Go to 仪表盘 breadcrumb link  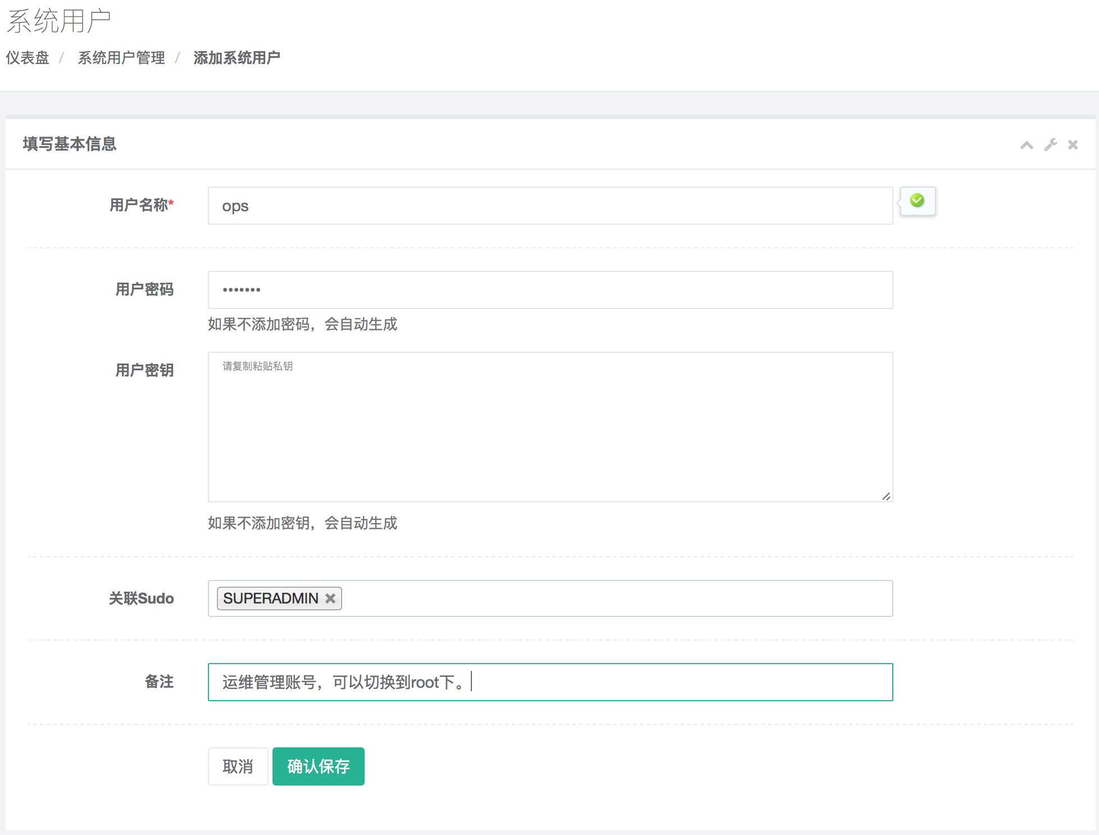point(28,58)
